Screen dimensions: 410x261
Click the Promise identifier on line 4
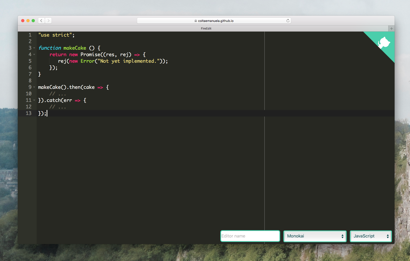pos(90,55)
